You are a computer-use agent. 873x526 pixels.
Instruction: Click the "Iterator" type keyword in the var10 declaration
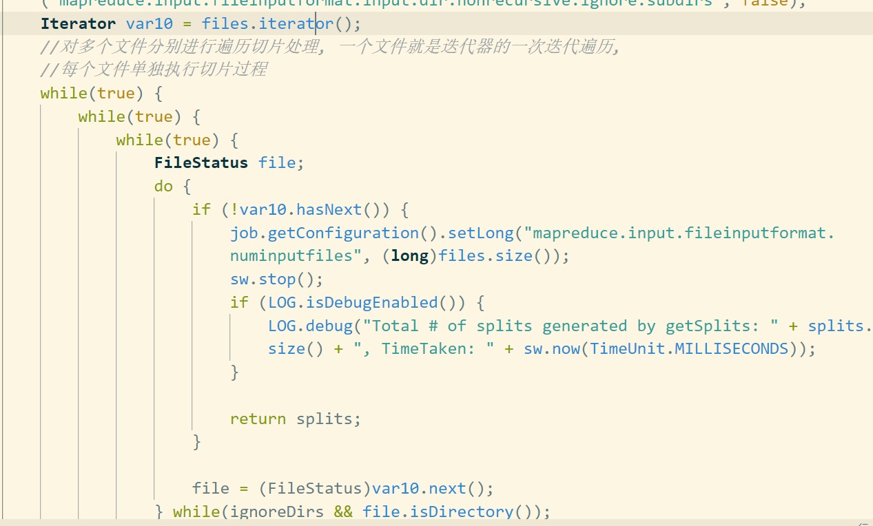(x=78, y=23)
